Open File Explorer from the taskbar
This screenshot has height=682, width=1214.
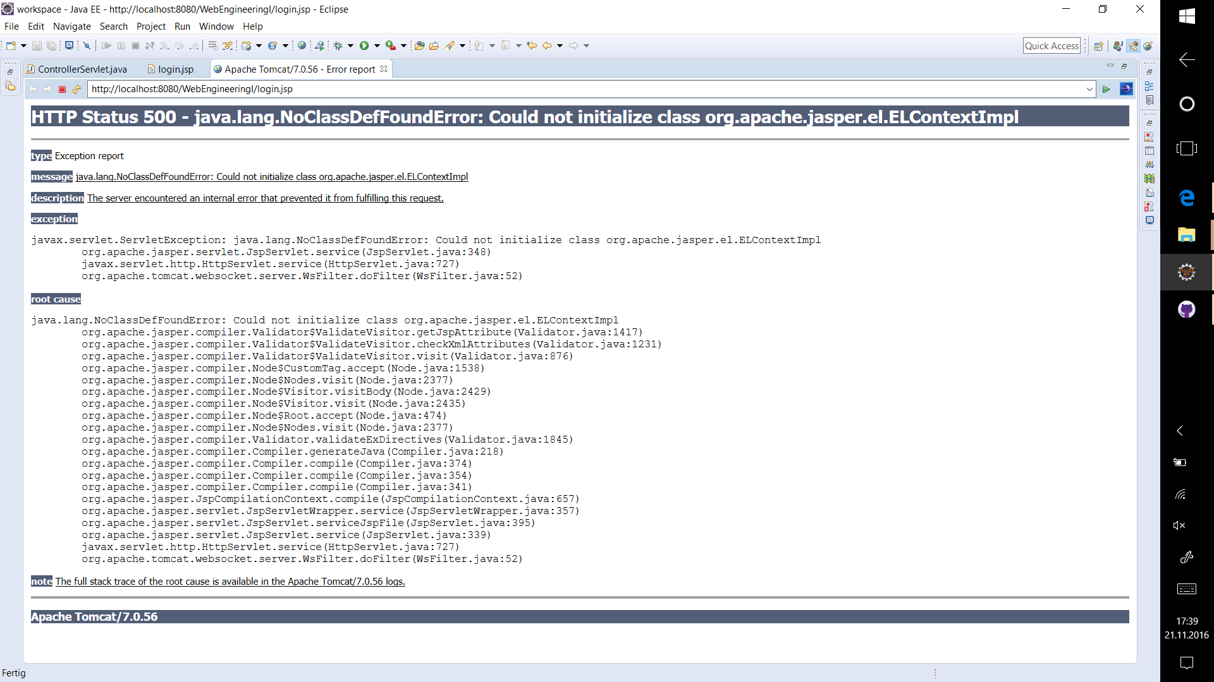[1187, 235]
